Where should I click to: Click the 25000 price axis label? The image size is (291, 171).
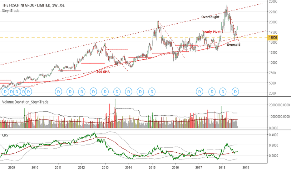point(273,2)
